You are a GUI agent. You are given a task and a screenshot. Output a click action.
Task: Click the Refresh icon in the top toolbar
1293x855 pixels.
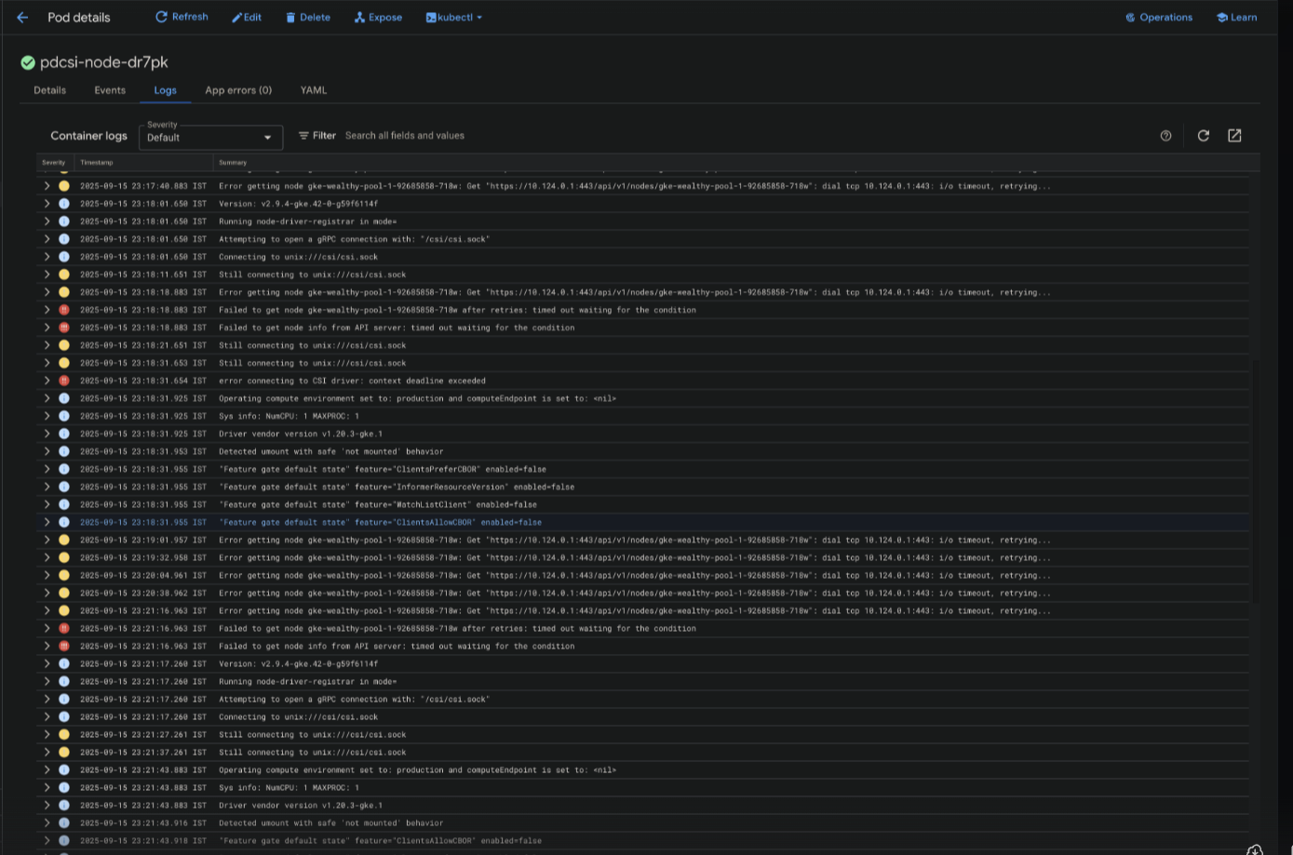pyautogui.click(x=160, y=17)
